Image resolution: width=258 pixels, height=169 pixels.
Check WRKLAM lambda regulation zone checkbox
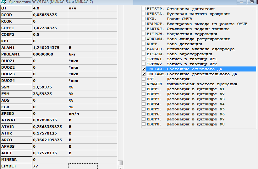pyautogui.click(x=144, y=39)
